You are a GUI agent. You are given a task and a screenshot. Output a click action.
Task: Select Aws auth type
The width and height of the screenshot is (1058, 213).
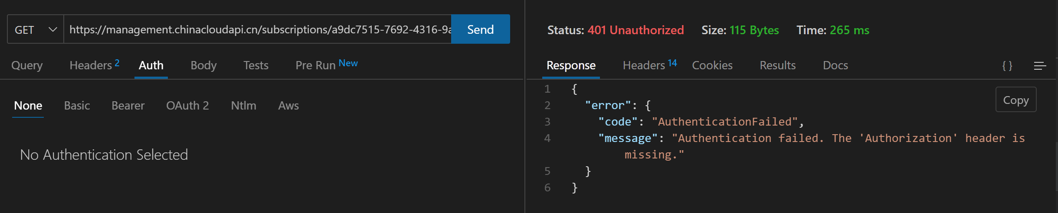pyautogui.click(x=288, y=106)
